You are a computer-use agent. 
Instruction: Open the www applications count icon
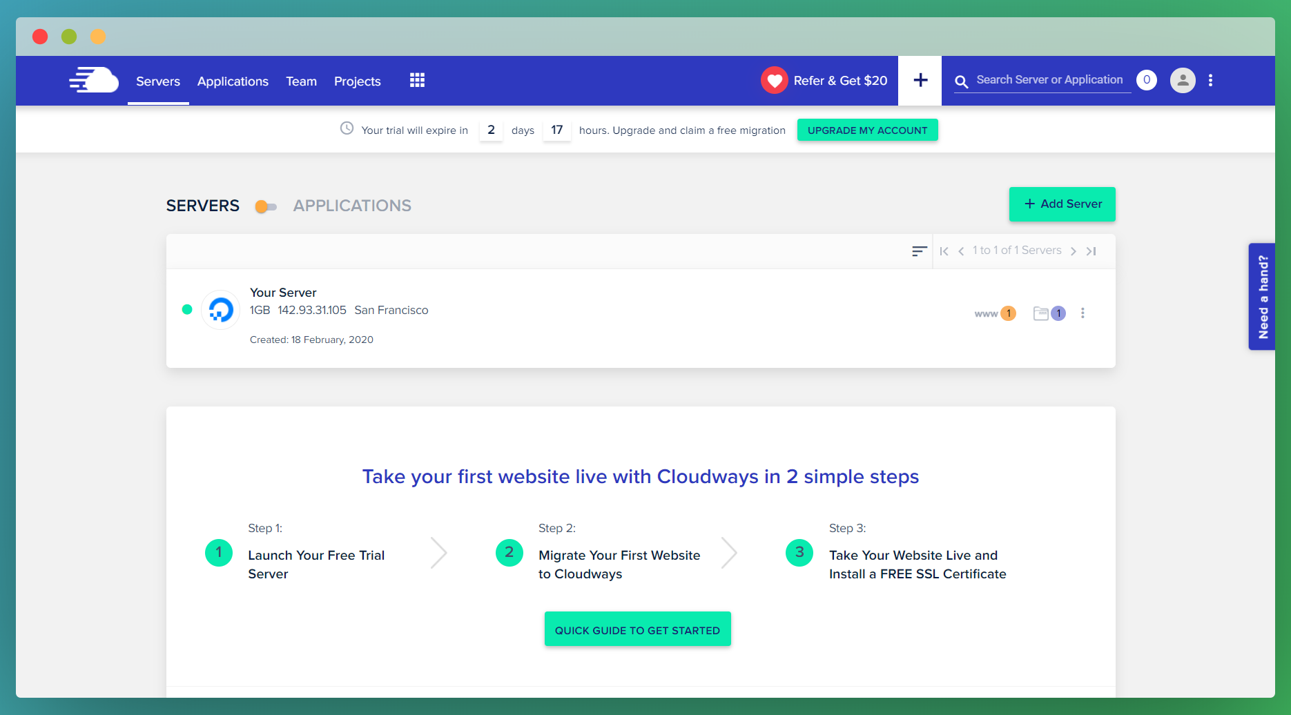pyautogui.click(x=995, y=313)
